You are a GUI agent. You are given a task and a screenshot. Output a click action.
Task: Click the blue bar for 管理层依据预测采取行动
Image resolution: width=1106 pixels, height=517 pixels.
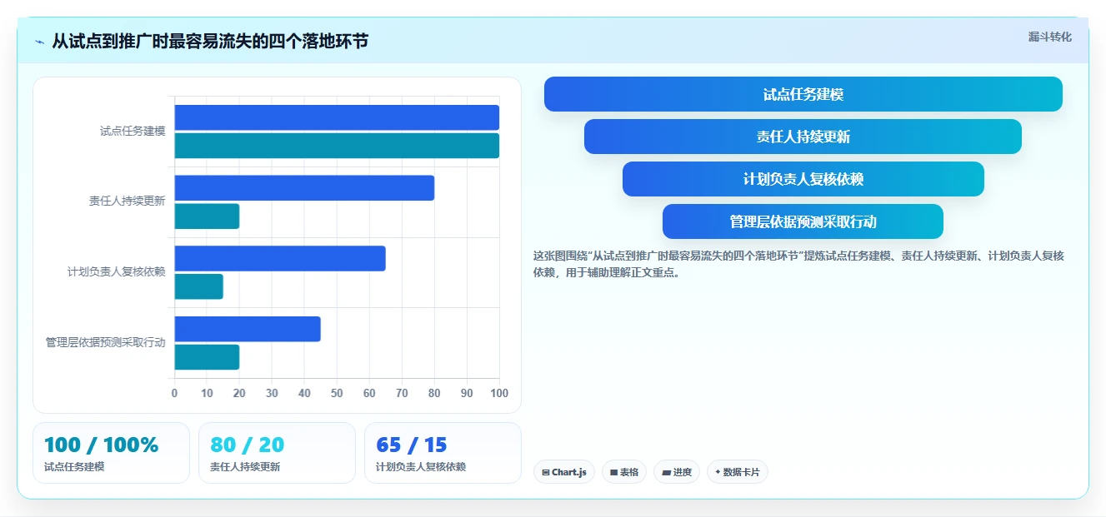(248, 329)
